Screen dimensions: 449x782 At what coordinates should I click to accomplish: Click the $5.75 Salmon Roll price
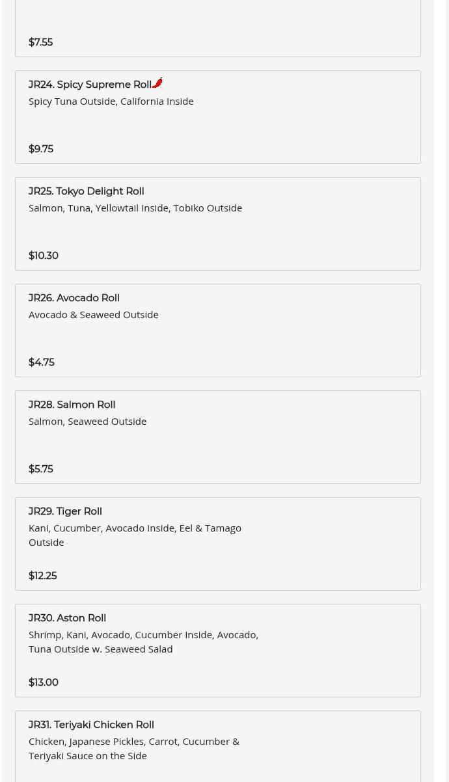pos(41,469)
